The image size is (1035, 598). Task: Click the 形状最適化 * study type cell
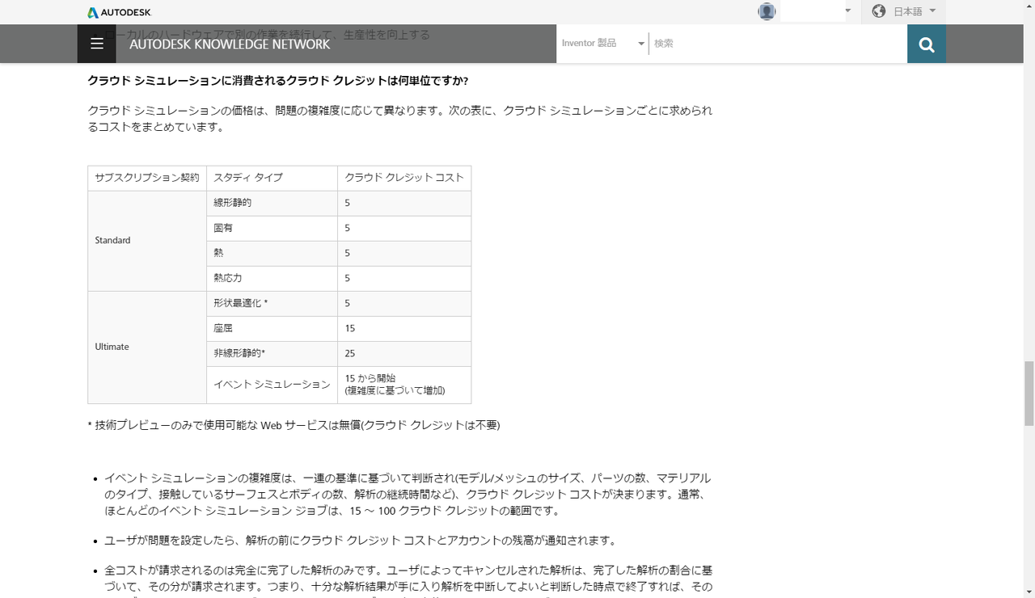coord(272,303)
